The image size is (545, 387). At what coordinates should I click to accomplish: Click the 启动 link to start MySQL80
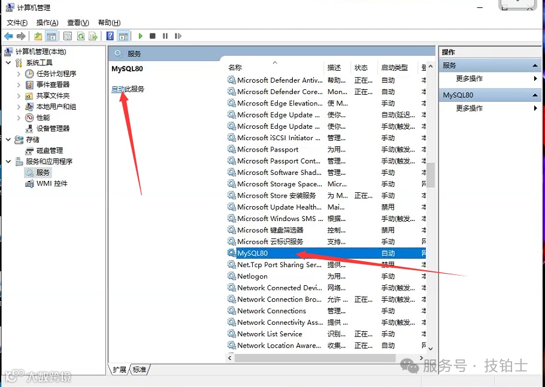tap(118, 89)
